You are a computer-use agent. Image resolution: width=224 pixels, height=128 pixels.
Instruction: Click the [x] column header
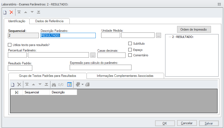point(17,92)
